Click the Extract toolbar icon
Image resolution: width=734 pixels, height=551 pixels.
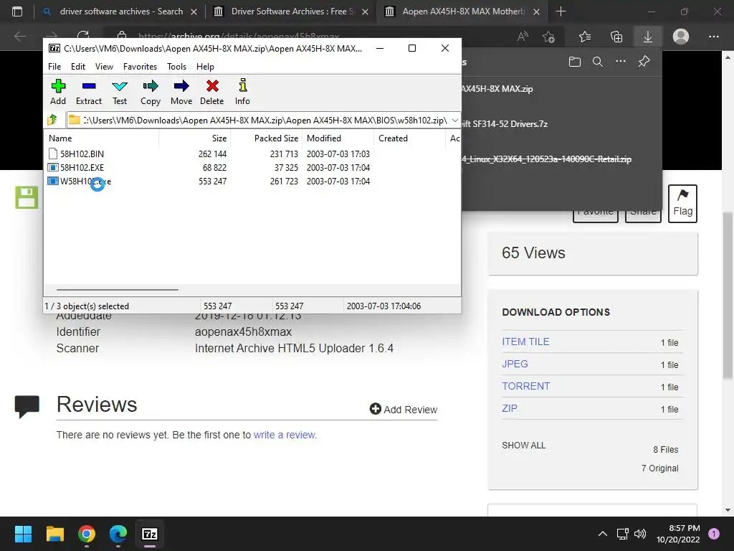click(x=88, y=92)
